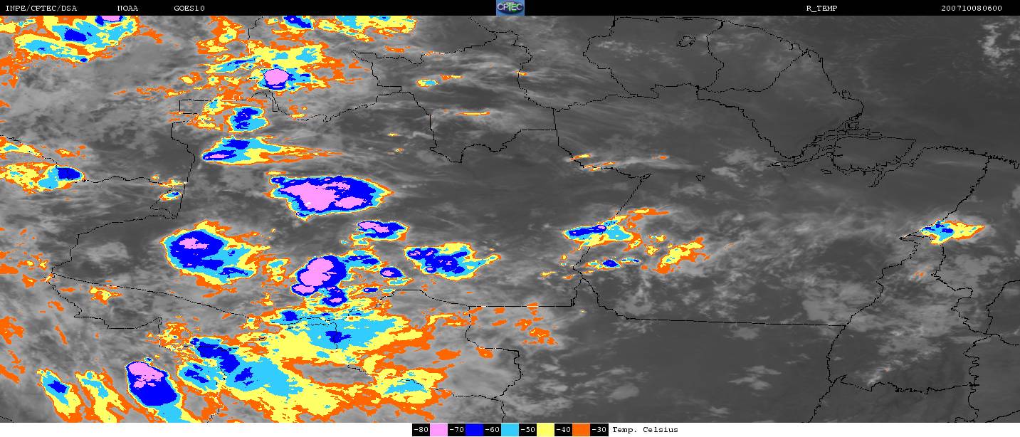Click the "INPE/CPTEC/DSA" header text
1020x437 pixels.
tap(41, 9)
